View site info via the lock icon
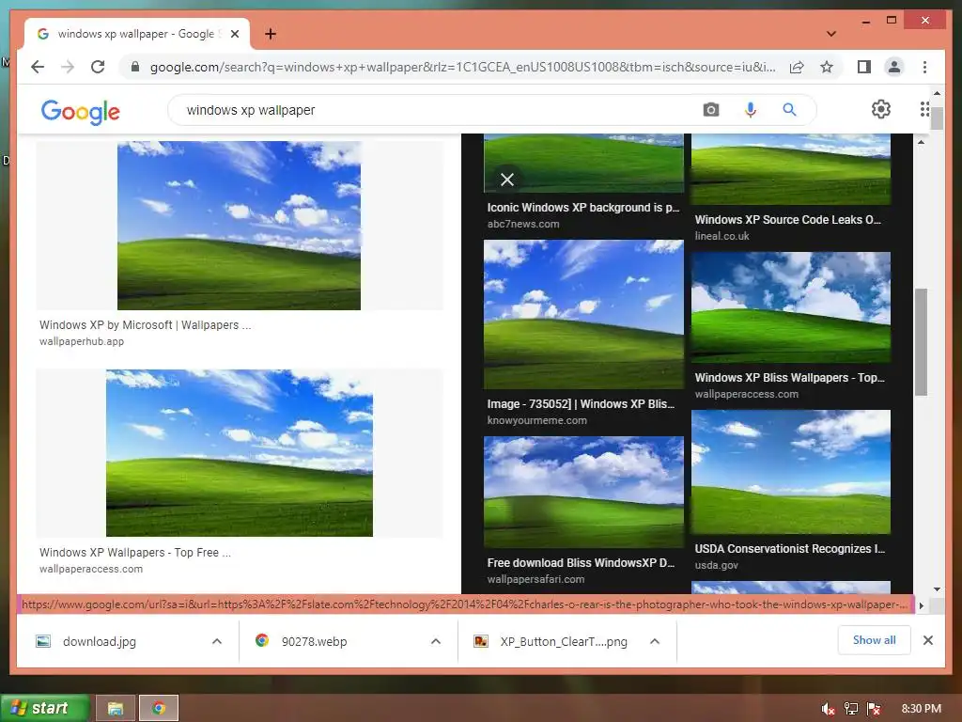This screenshot has height=722, width=962. [135, 67]
